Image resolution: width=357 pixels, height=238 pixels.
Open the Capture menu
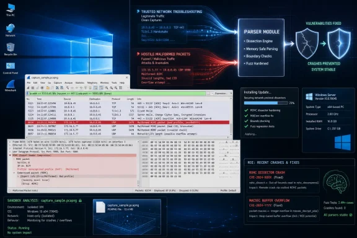[x=58, y=82]
